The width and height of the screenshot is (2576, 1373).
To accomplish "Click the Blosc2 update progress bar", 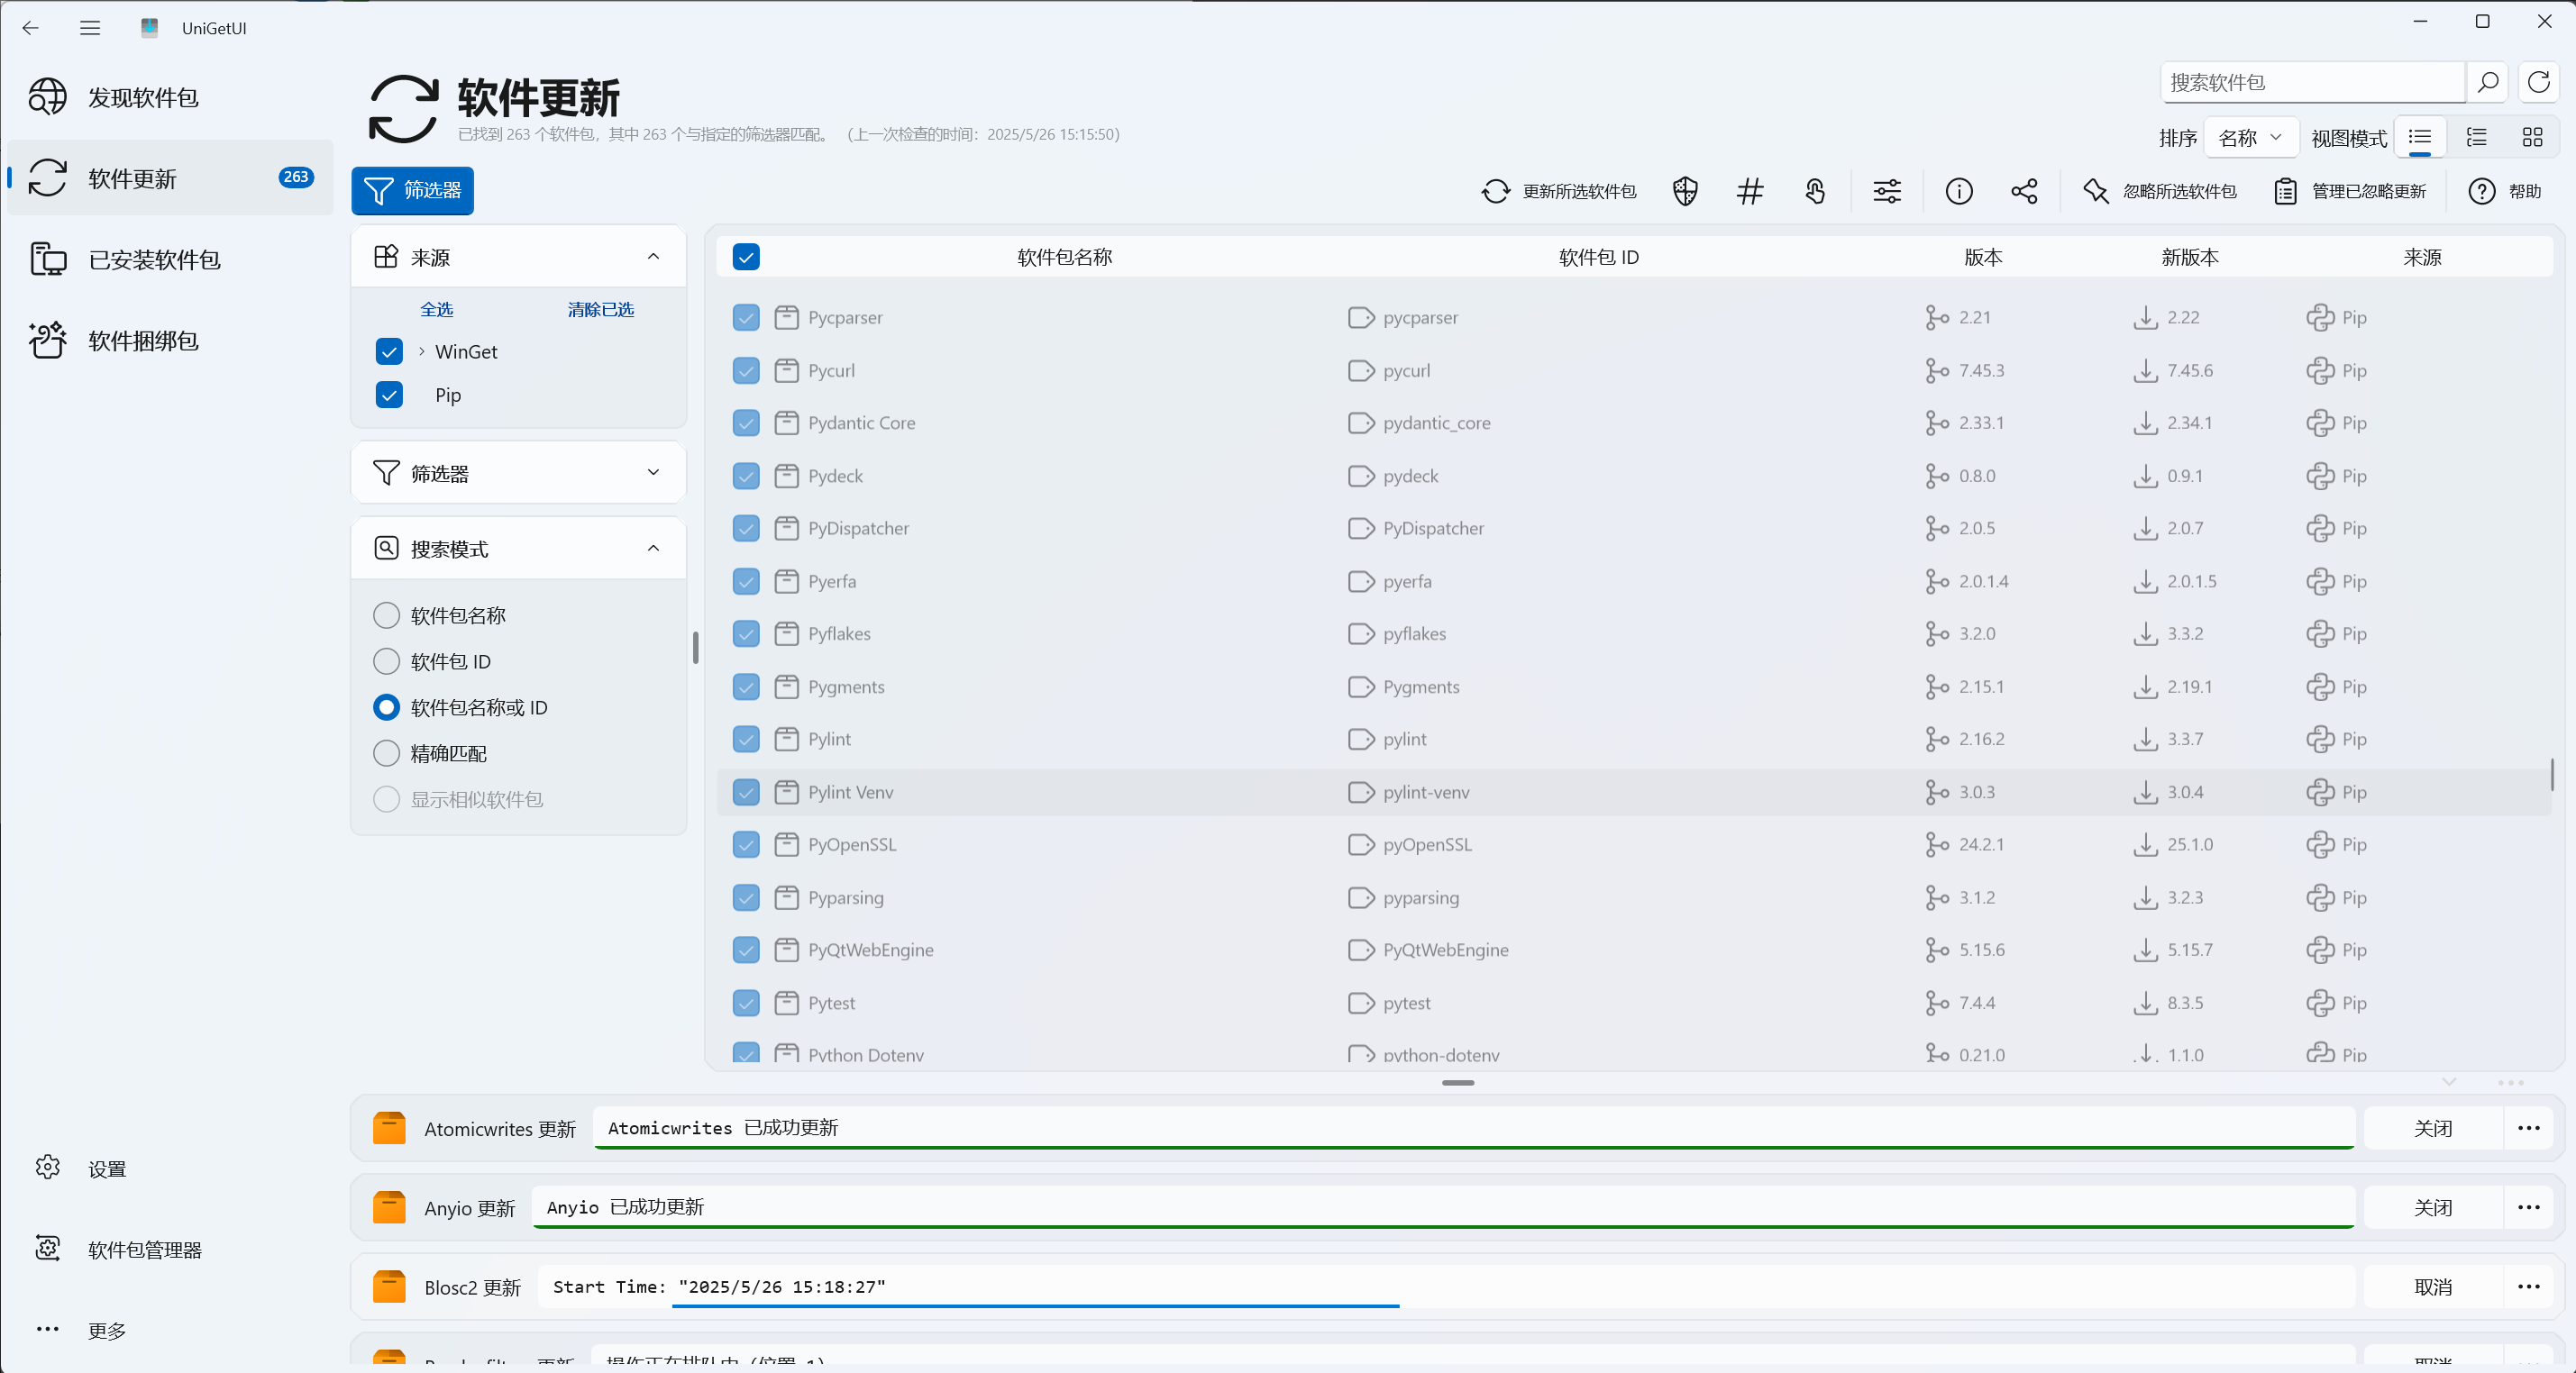I will (1035, 1305).
